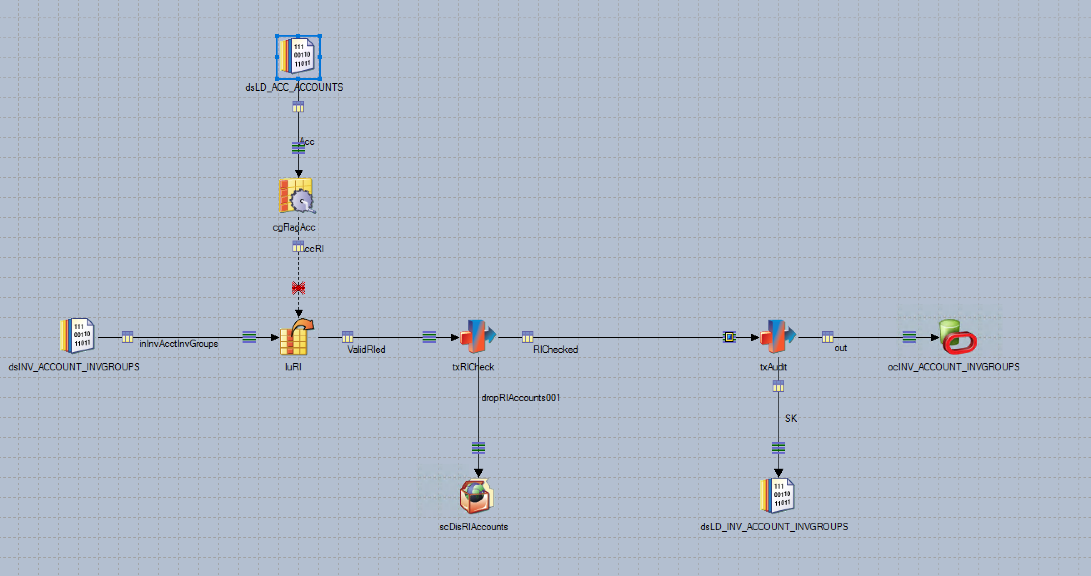Click the dropRIAccounts001 reject link label
The width and height of the screenshot is (1091, 576).
(521, 397)
